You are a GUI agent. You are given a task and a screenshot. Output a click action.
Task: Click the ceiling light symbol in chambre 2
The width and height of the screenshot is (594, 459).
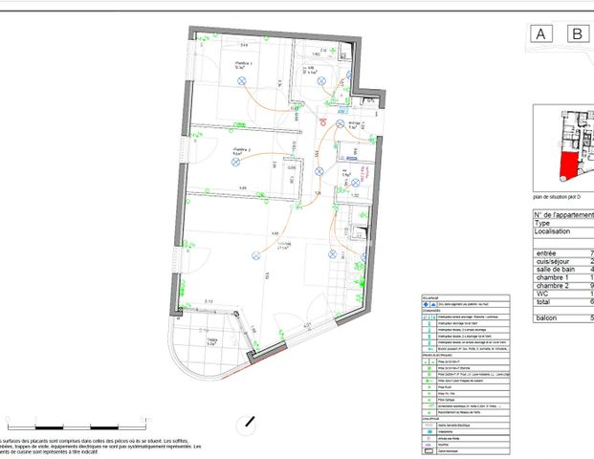point(236,163)
